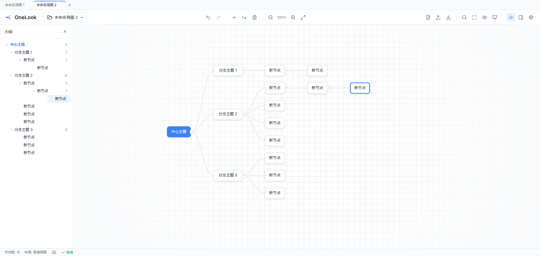The image size is (540, 256).
Task: Switch to the 未命名导图 1 tab
Action: pos(15,5)
